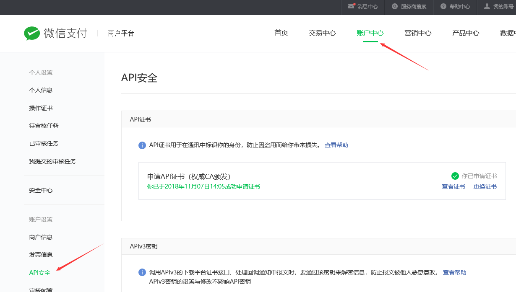The width and height of the screenshot is (516, 292).
Task: Click the 更换证书 link
Action: tap(485, 186)
